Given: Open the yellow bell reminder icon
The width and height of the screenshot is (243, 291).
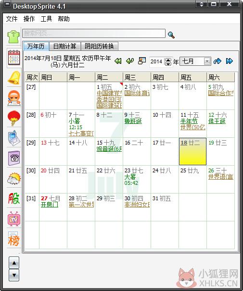Looking at the screenshot, I should click(x=14, y=77).
